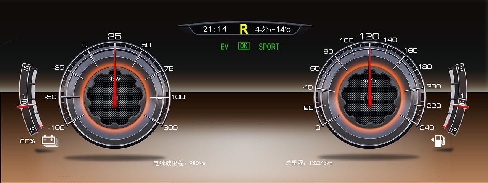Select the EV mode indicator
The image size is (488, 183).
tap(224, 47)
